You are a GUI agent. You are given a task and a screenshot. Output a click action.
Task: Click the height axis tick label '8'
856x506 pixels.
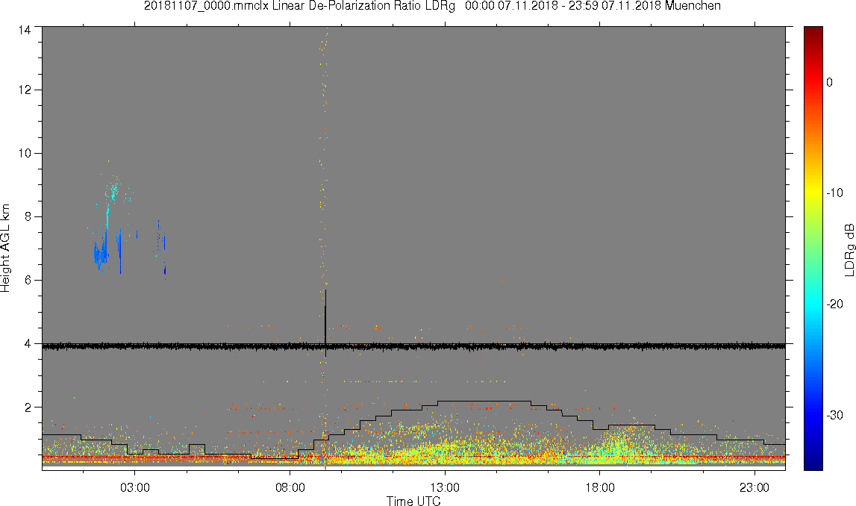(x=28, y=216)
